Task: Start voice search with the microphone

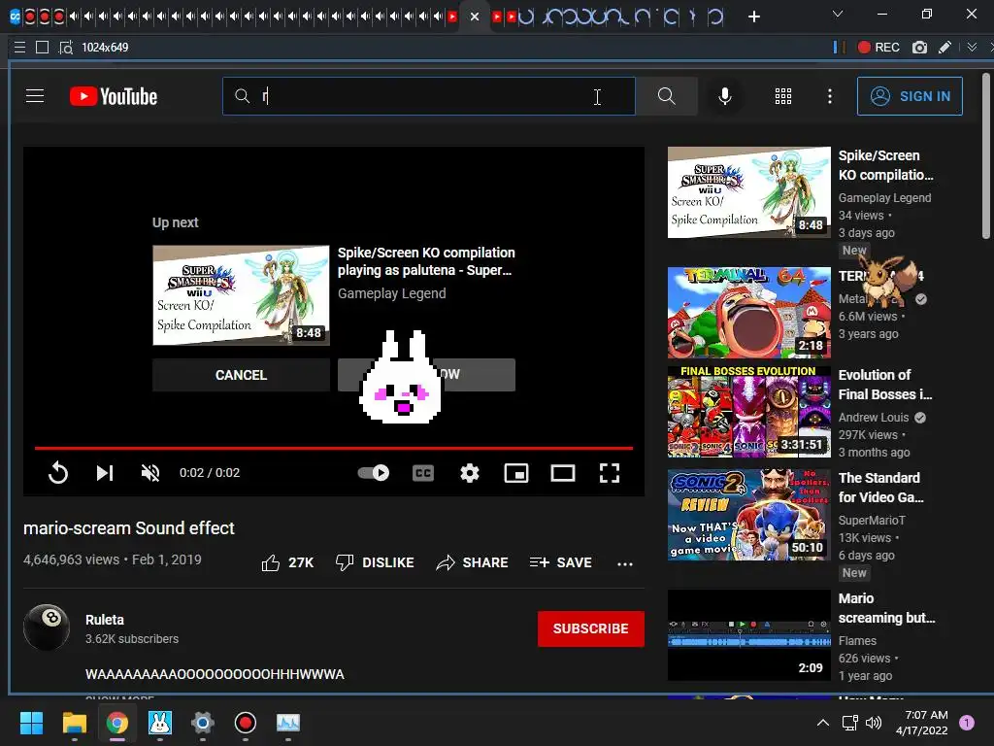Action: 724,96
